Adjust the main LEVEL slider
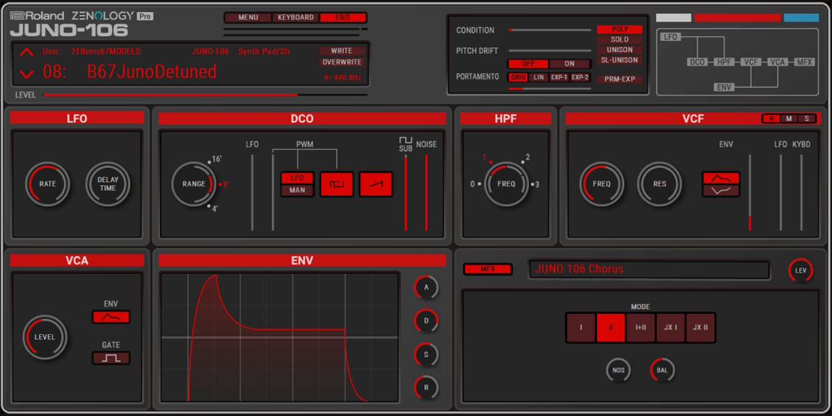 click(x=205, y=95)
